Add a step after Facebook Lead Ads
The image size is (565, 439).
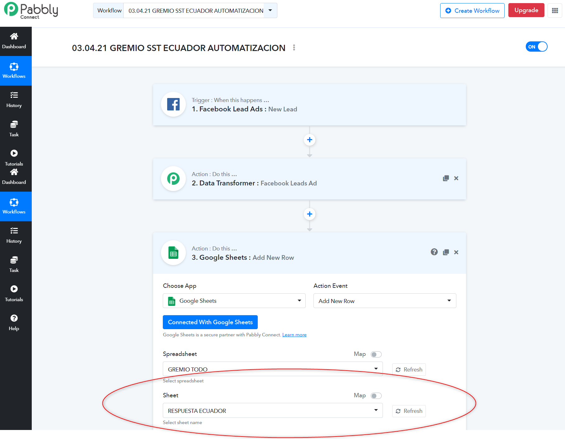click(x=309, y=140)
